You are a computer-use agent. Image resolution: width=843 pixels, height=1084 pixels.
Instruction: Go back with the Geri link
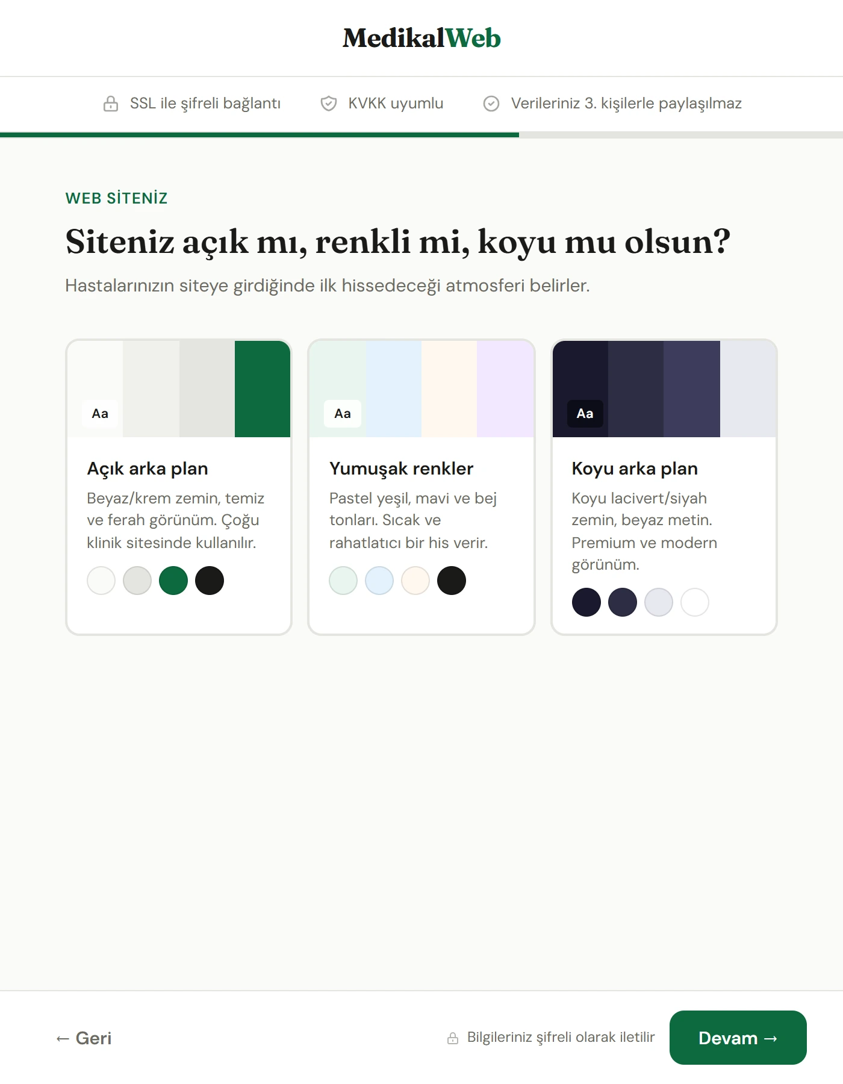coord(84,1038)
